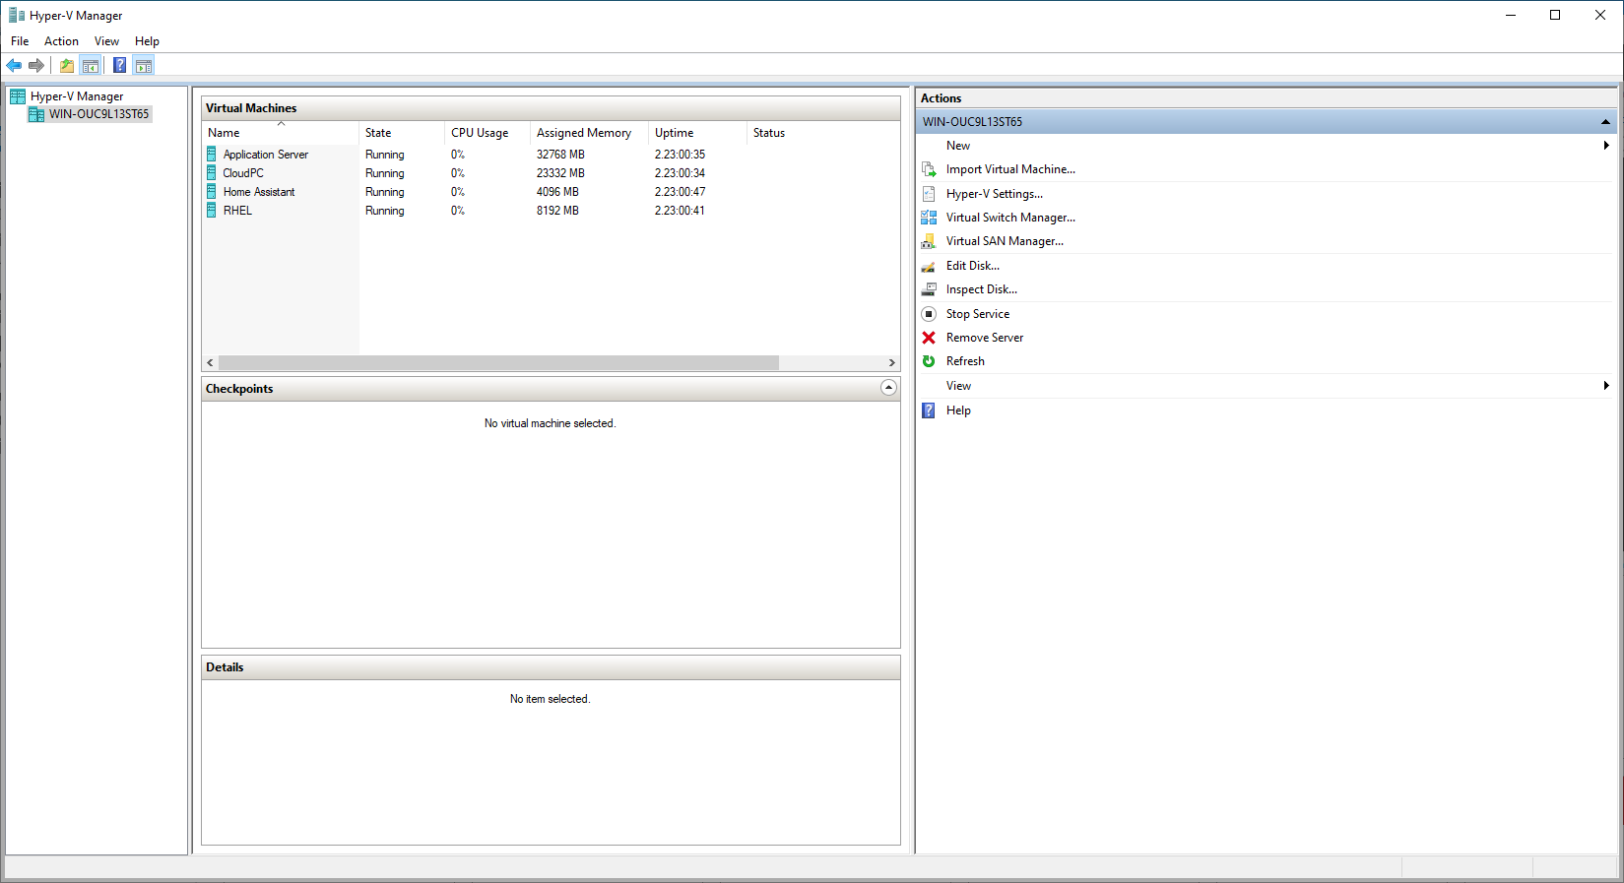
Task: Click the Virtual Switch Manager icon
Action: point(929,218)
